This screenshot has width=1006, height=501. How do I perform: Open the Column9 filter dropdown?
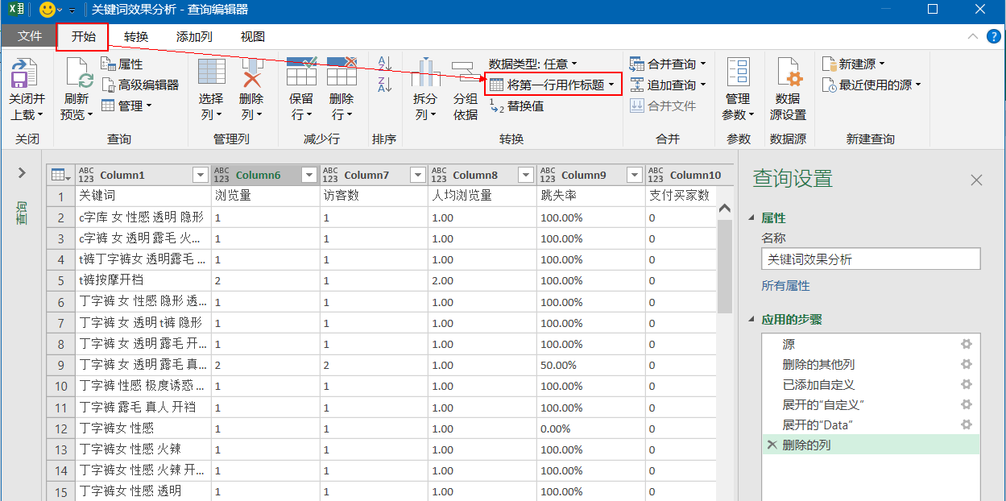tap(635, 175)
